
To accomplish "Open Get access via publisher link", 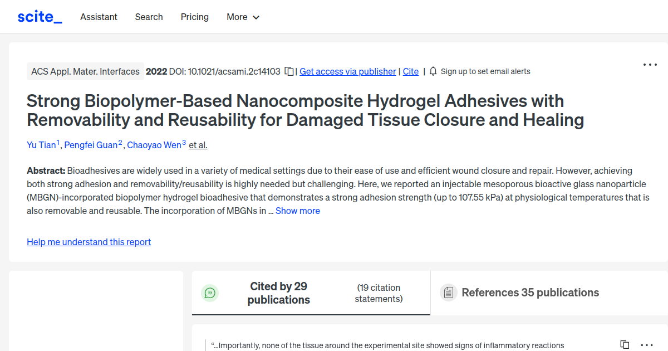I will point(347,71).
